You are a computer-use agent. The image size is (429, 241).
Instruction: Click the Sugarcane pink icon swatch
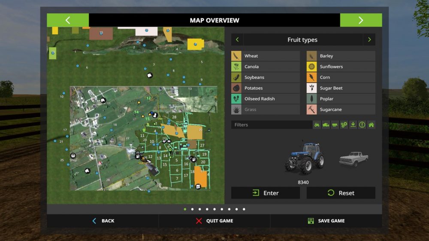pyautogui.click(x=311, y=110)
